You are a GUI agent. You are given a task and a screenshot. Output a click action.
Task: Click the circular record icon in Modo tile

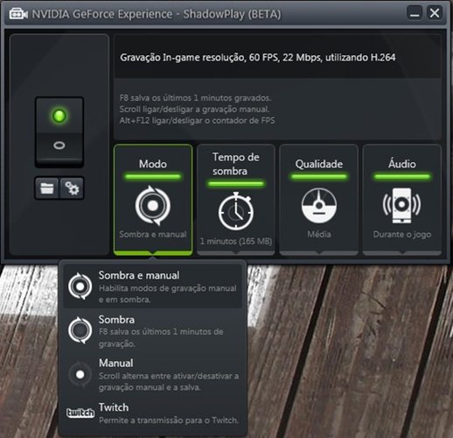(153, 206)
